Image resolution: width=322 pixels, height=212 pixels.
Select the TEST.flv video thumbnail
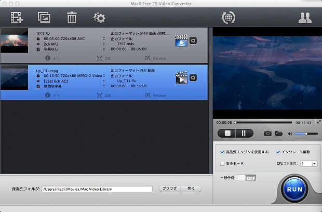point(14,41)
